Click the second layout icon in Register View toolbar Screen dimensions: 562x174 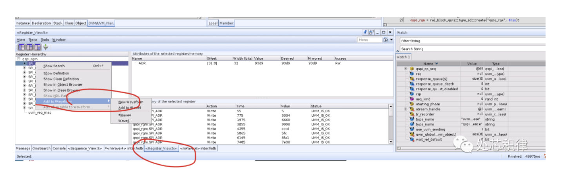pos(29,47)
